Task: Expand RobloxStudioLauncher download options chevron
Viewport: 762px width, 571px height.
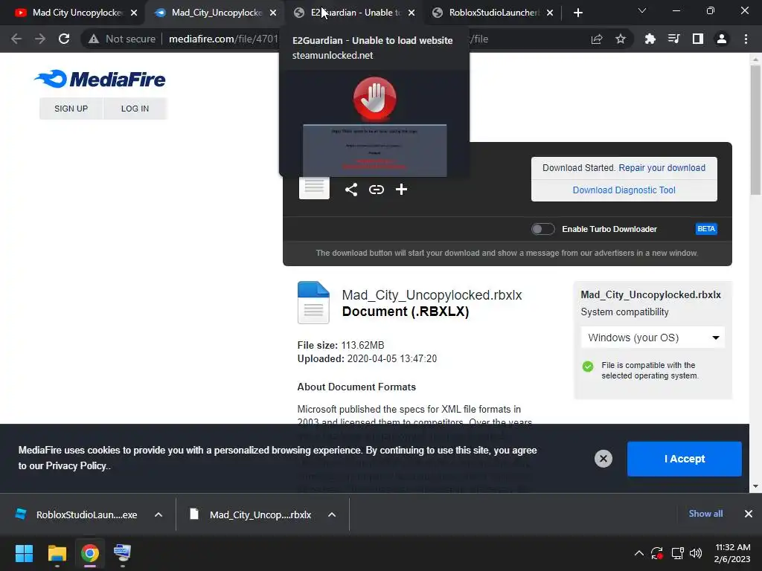Action: (x=159, y=514)
